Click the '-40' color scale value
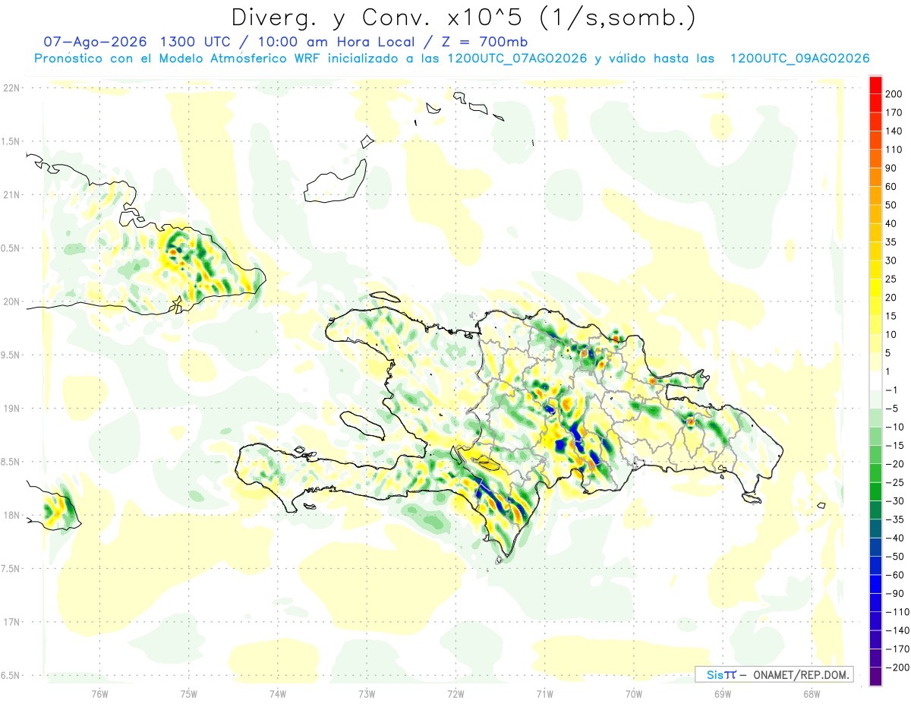The height and width of the screenshot is (704, 911). pos(894,538)
